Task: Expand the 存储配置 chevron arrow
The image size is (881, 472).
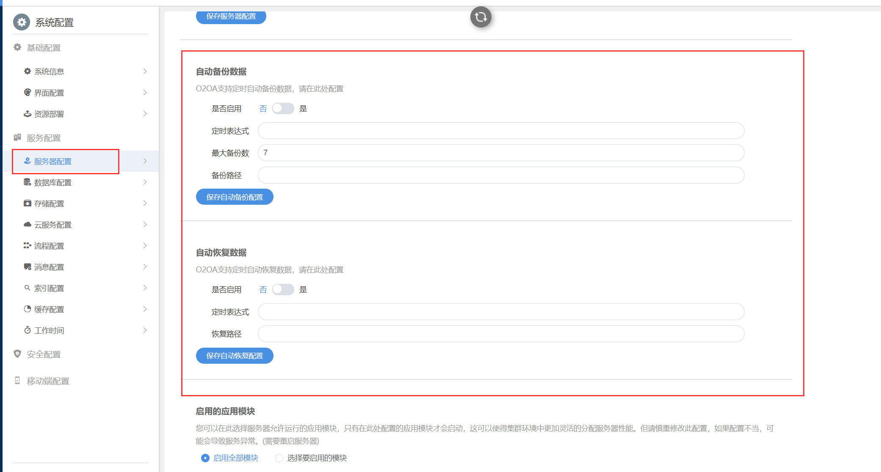Action: coord(145,203)
